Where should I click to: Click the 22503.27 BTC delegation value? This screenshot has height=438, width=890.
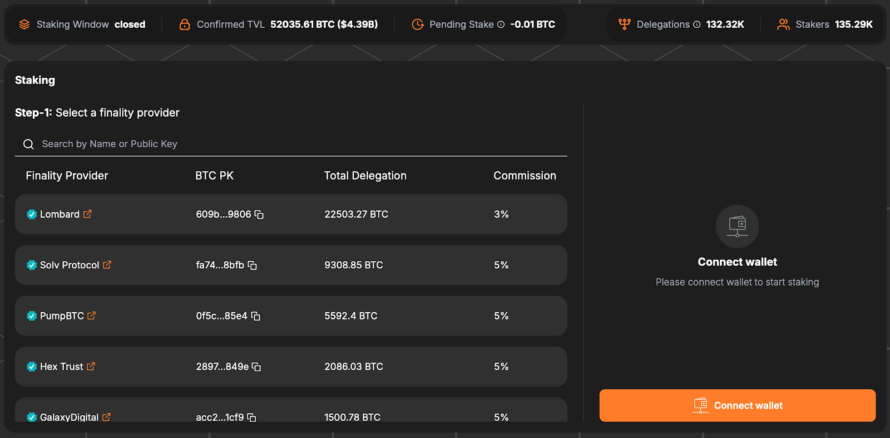356,214
